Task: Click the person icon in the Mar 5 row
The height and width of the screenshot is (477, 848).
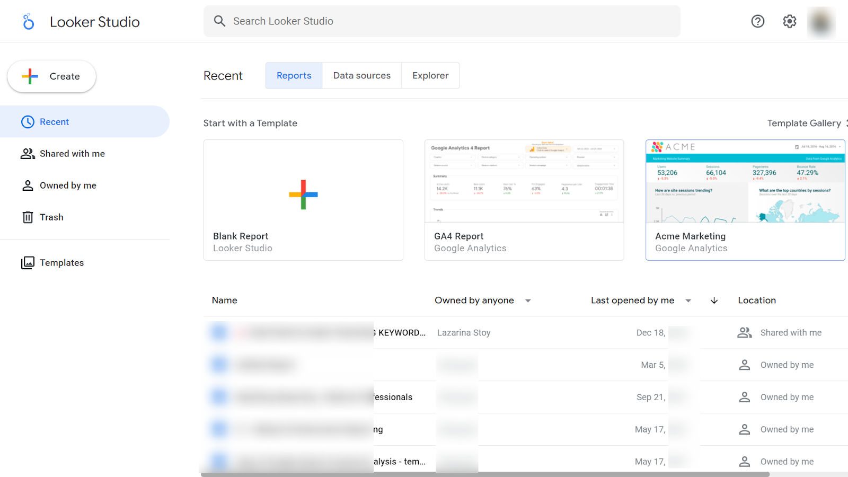Action: tap(745, 365)
